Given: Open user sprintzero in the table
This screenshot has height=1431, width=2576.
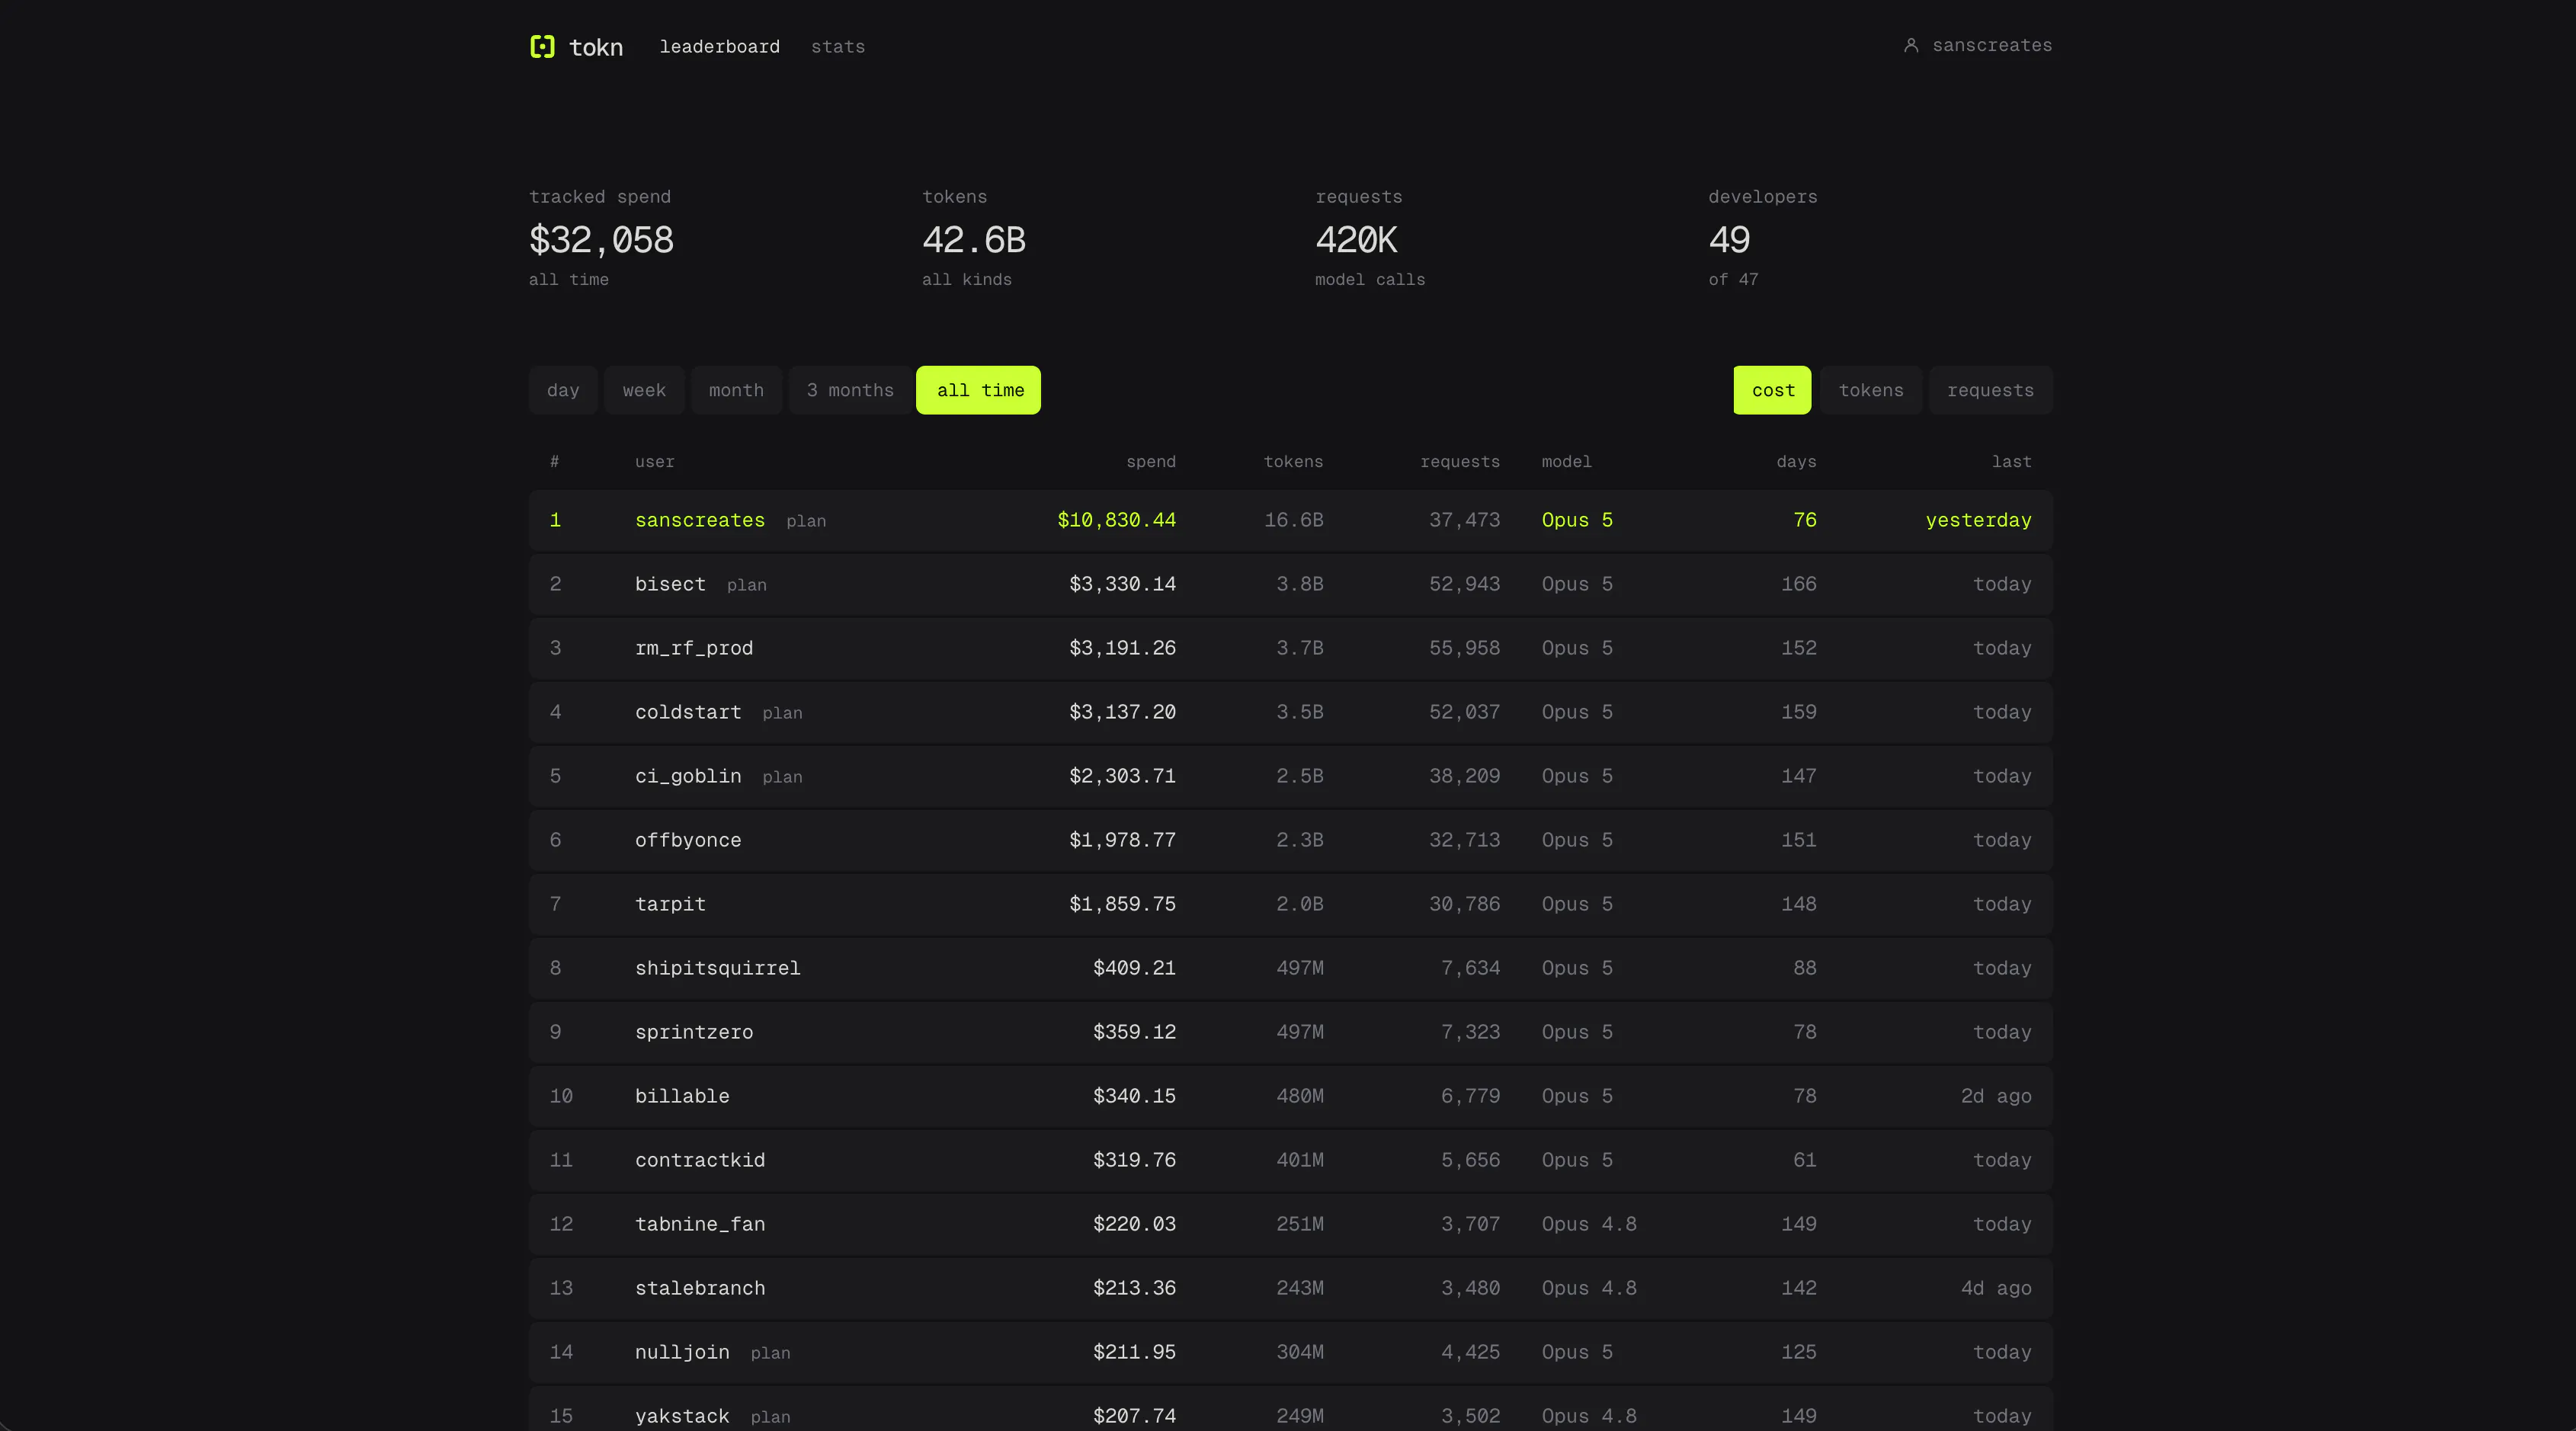Looking at the screenshot, I should [x=694, y=1032].
